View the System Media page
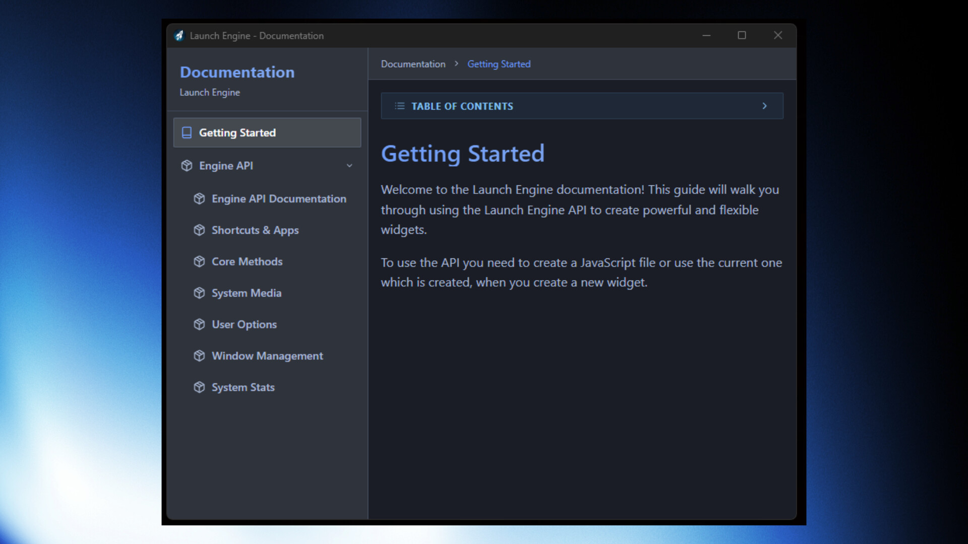 click(247, 293)
